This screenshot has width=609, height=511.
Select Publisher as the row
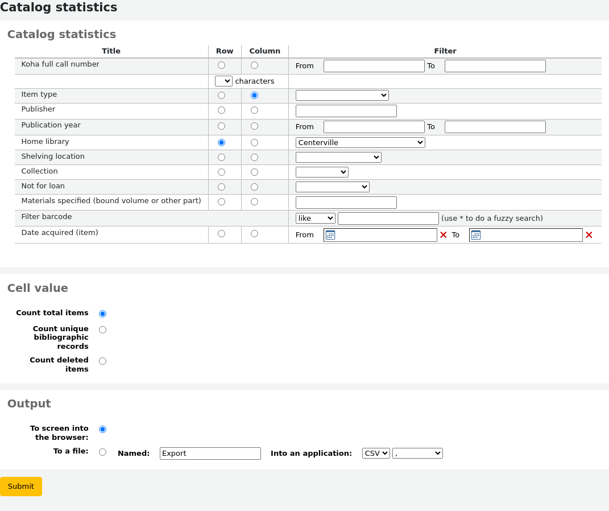coord(221,110)
